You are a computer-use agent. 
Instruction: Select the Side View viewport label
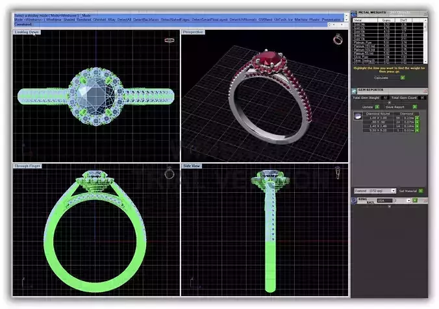click(x=192, y=166)
